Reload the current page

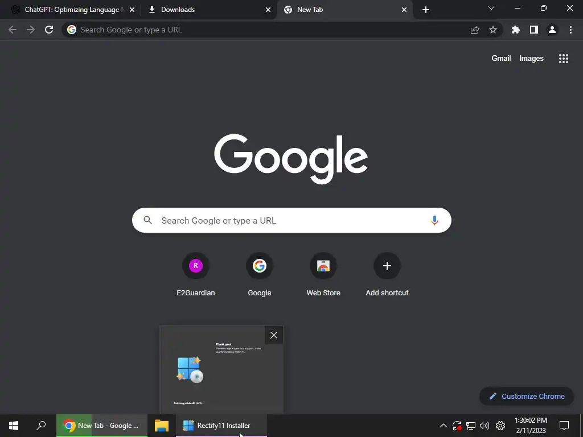pyautogui.click(x=49, y=30)
